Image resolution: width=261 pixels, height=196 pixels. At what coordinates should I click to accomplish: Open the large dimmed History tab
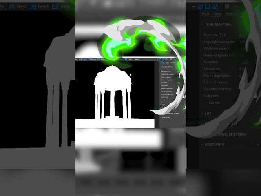point(231,14)
